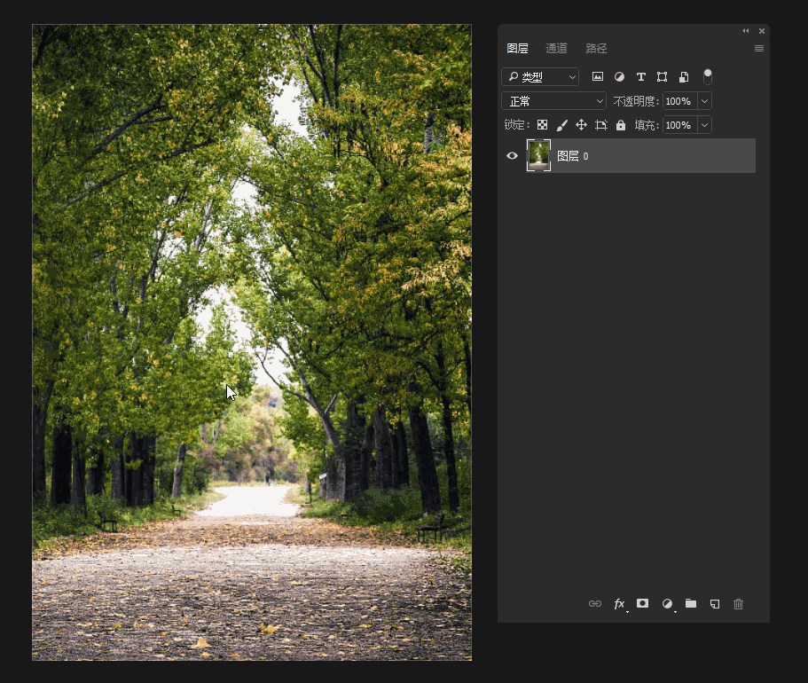Select the 图层 0 layer thumbnail
This screenshot has width=808, height=683.
click(x=538, y=155)
